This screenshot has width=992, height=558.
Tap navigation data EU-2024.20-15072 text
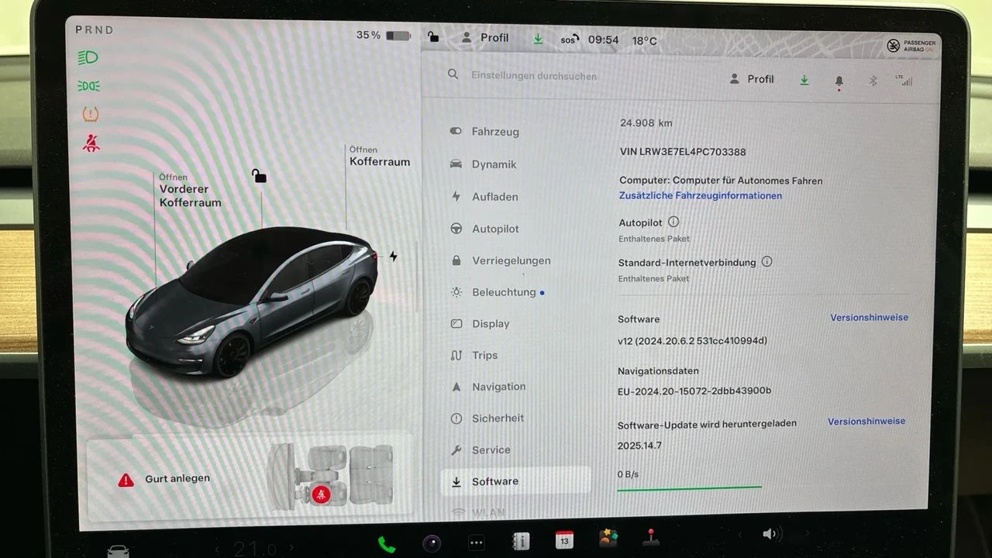pos(694,391)
